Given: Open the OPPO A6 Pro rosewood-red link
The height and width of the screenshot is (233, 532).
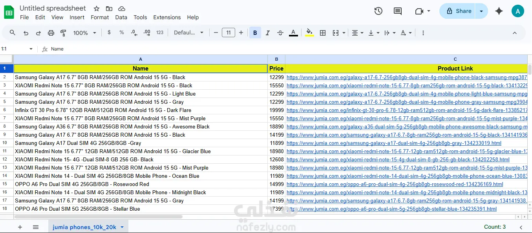Looking at the screenshot, I should tap(395, 184).
